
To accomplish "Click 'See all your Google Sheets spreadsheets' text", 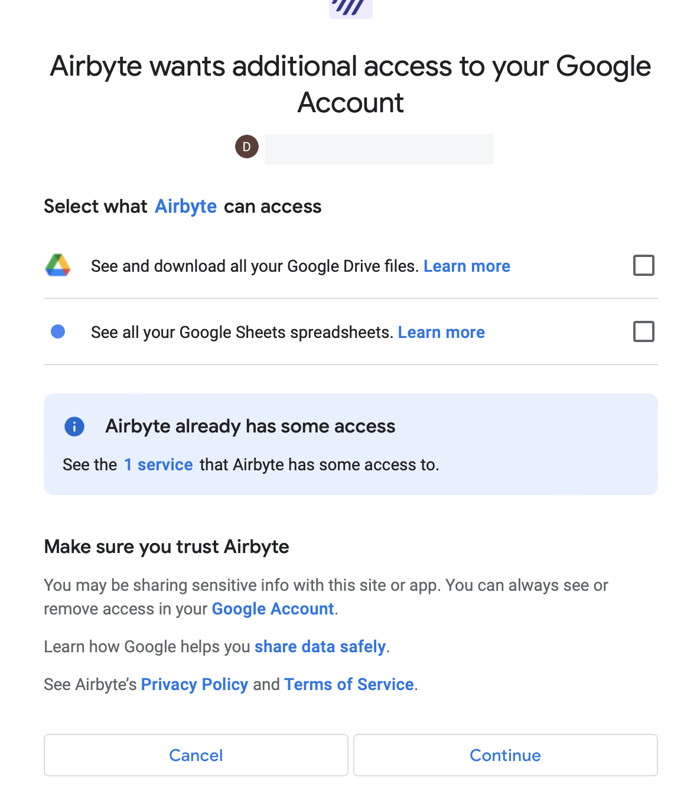I will 242,333.
